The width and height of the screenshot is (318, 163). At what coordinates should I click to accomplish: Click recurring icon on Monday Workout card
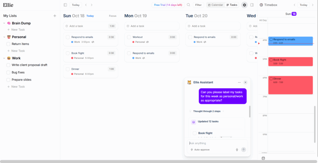click(x=148, y=42)
